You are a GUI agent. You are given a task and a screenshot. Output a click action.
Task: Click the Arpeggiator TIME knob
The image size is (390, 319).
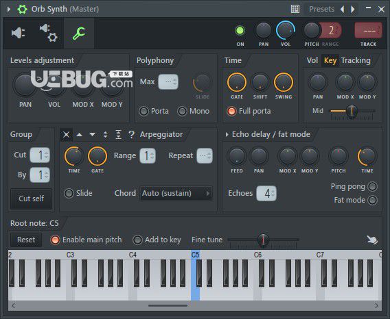74,156
